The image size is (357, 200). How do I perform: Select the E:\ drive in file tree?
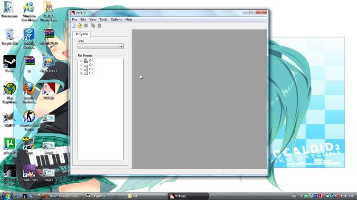(x=91, y=69)
